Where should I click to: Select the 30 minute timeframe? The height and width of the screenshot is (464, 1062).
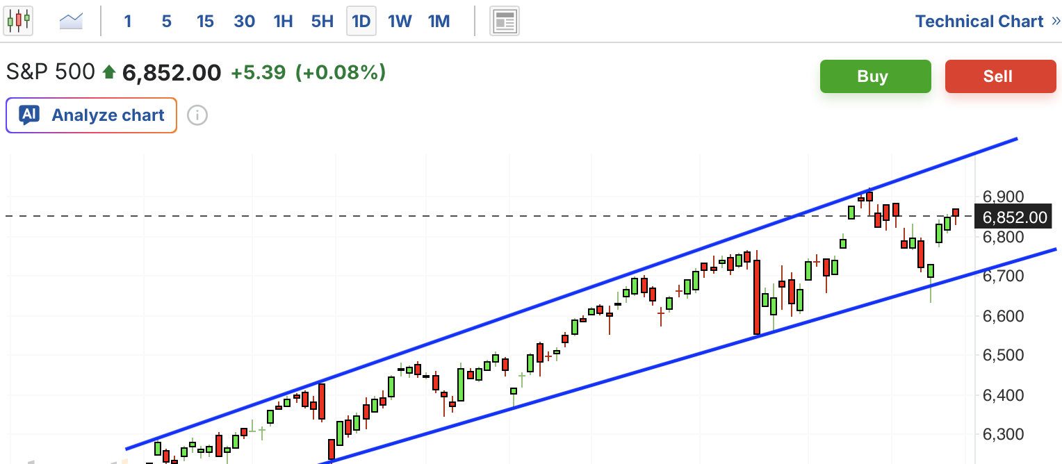coord(244,22)
